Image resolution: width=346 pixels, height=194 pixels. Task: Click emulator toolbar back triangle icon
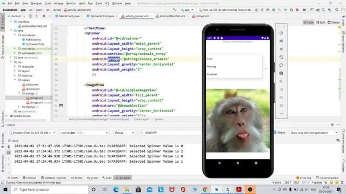281,89
